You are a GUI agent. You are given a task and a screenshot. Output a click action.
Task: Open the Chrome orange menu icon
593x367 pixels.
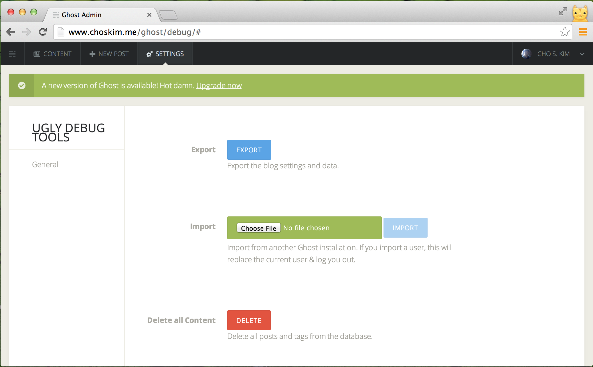583,32
